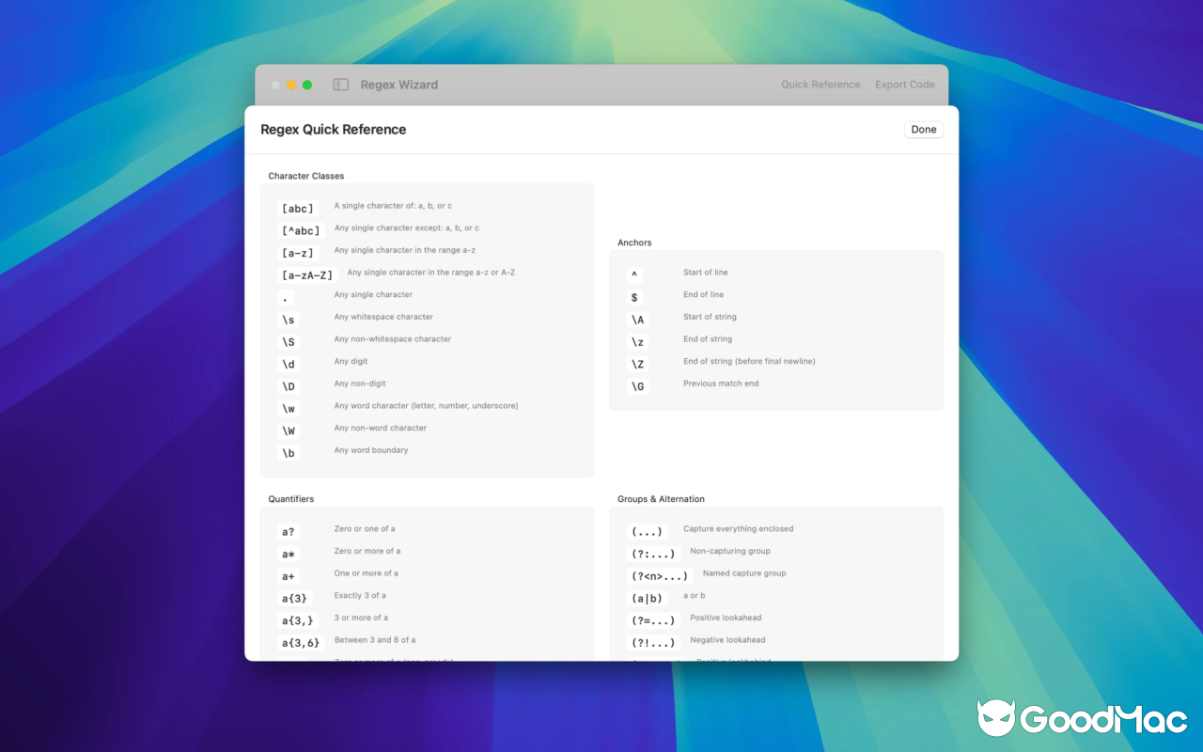Select the $ end of line anchor
This screenshot has height=752, width=1203.
636,297
